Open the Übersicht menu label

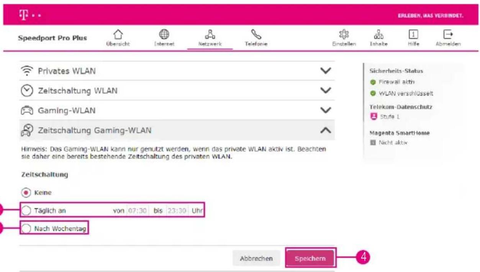coord(118,44)
